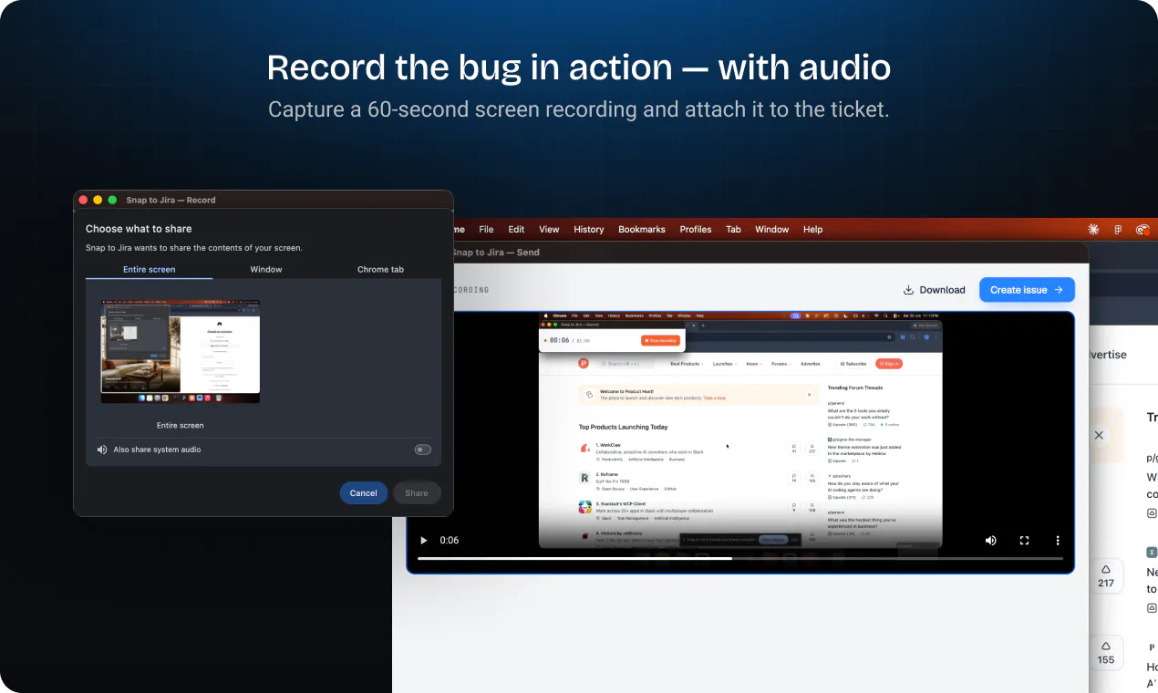Open the Tab menu
The image size is (1158, 693).
click(x=733, y=230)
